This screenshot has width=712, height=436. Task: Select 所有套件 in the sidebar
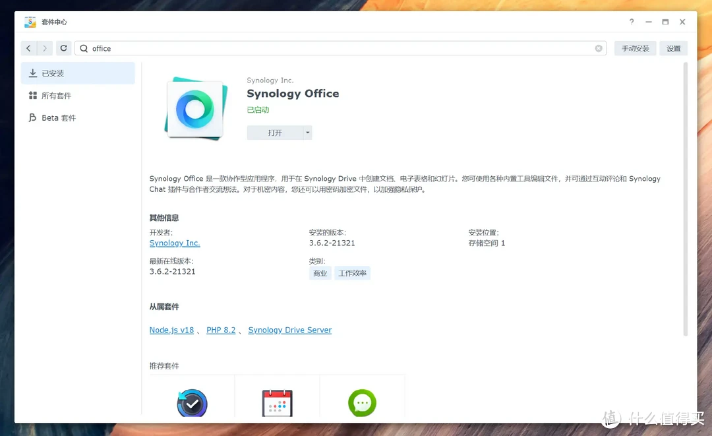78,96
